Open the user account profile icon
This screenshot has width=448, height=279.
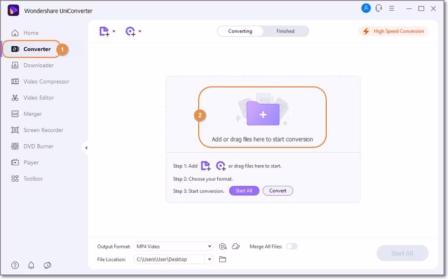366,8
